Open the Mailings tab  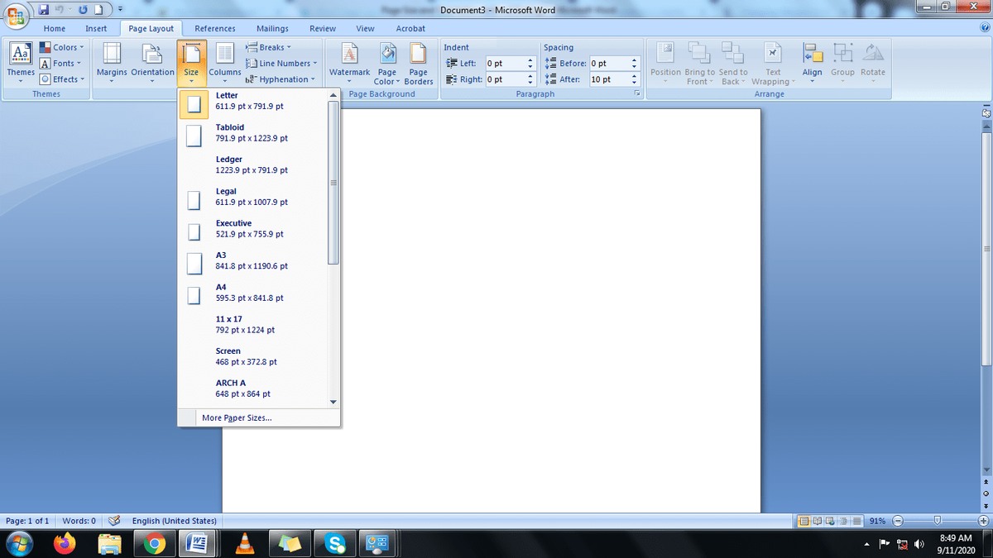[x=272, y=28]
